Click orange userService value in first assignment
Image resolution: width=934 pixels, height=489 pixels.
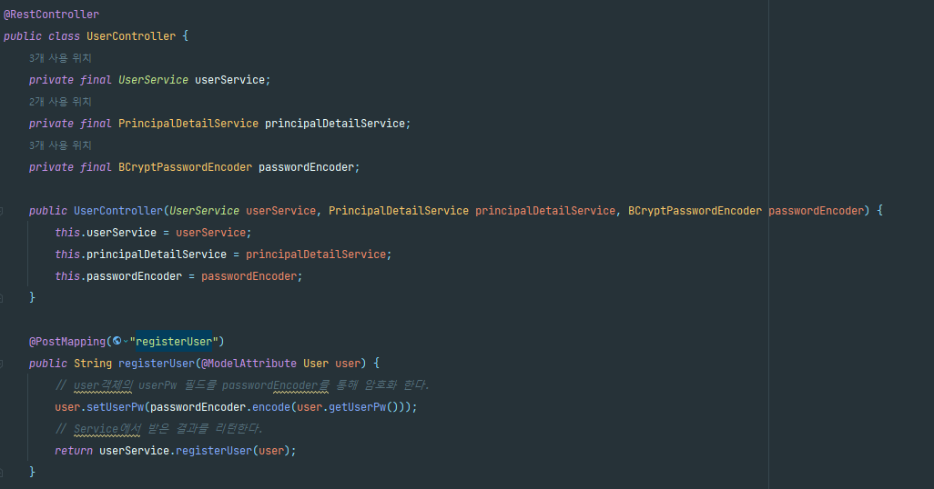211,233
